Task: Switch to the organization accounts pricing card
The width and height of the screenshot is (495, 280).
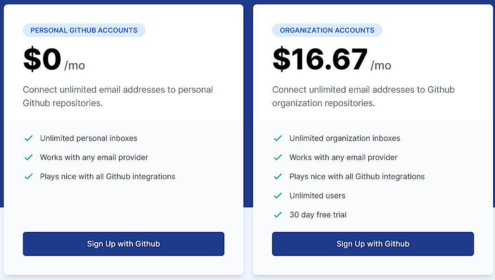Action: (x=373, y=139)
